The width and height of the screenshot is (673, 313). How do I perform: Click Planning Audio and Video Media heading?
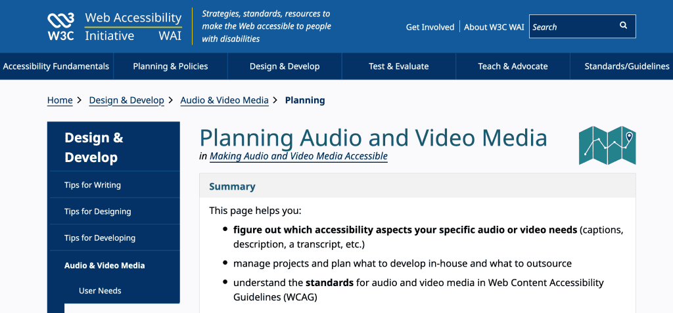(x=373, y=138)
